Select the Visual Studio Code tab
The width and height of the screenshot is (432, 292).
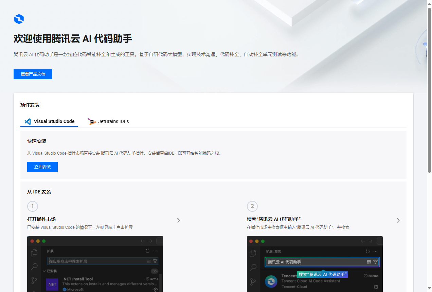[49, 121]
